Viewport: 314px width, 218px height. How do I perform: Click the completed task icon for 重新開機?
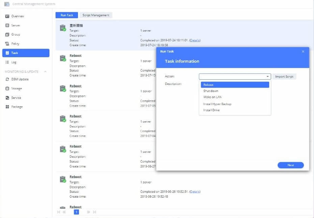63,28
